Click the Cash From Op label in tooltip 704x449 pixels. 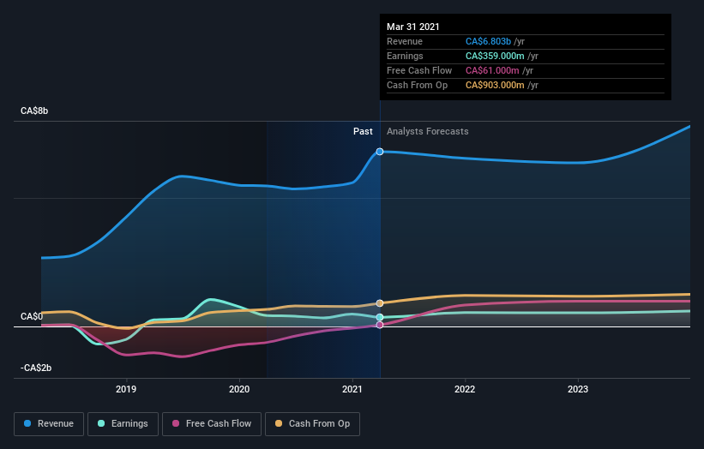click(417, 85)
